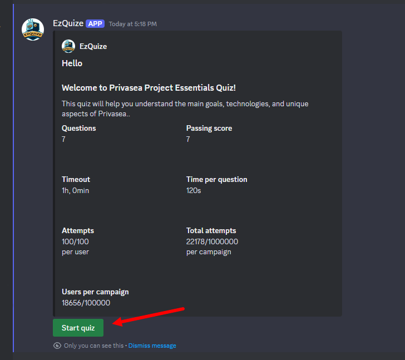Click the Users per campaign value 18656/100000
This screenshot has width=405, height=360.
[86, 303]
